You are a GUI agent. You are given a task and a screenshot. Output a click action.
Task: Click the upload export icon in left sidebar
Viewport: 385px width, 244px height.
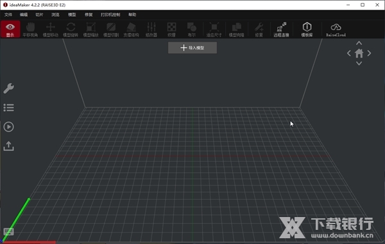[8, 146]
